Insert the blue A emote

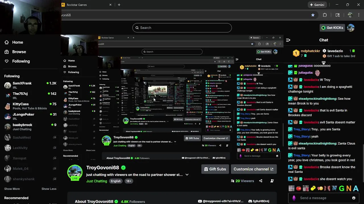tap(356, 188)
